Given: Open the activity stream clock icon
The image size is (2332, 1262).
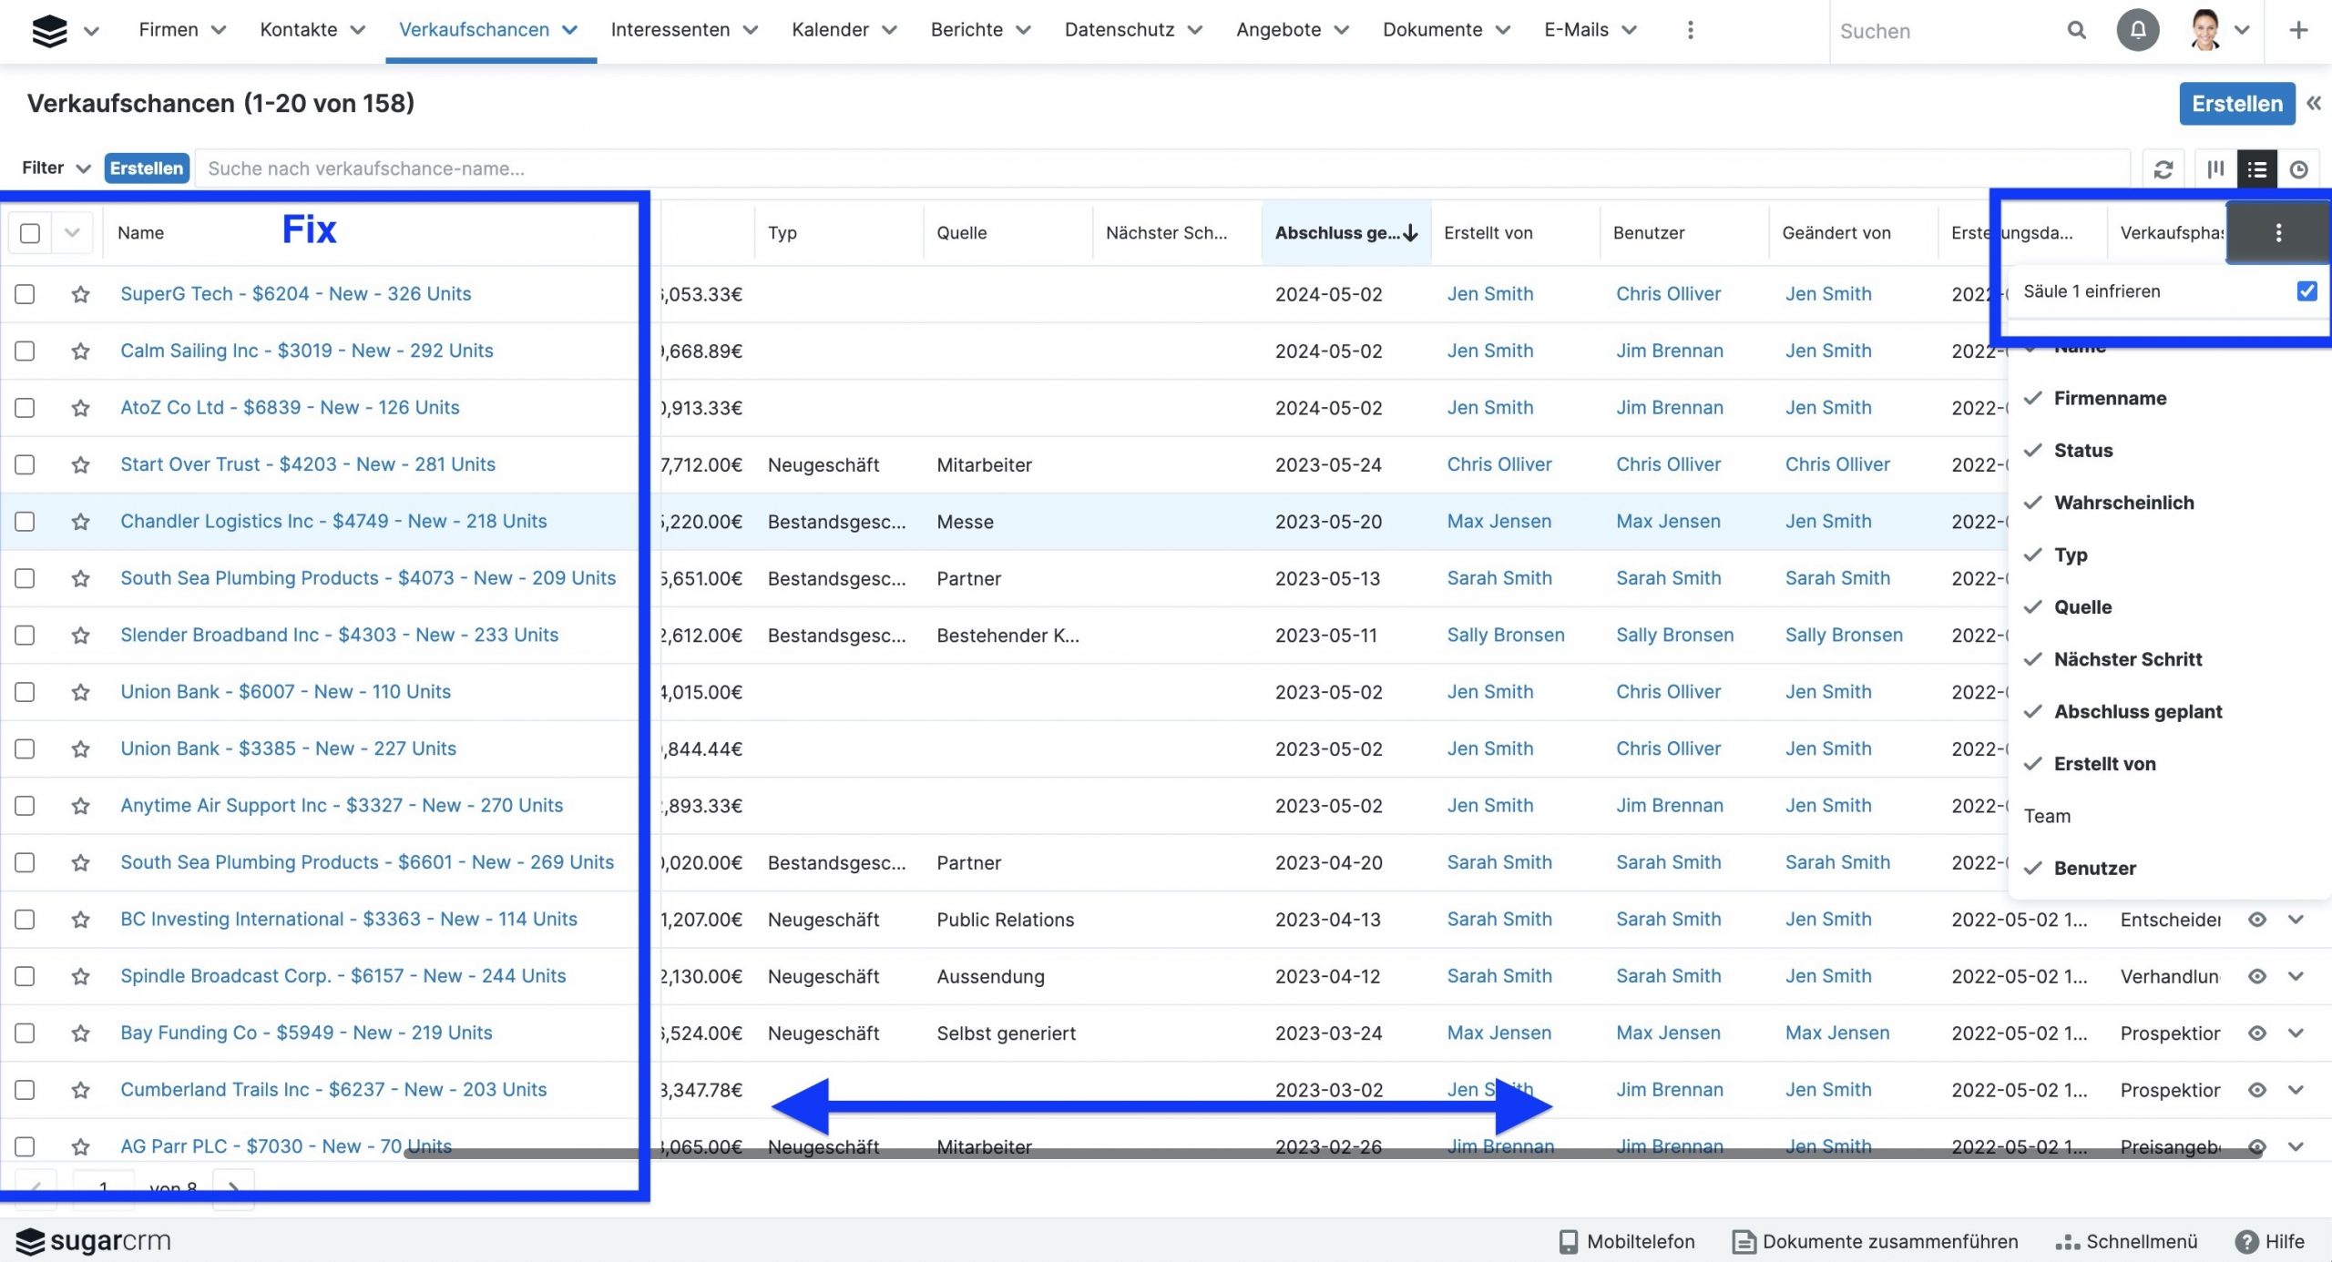Looking at the screenshot, I should 2298,169.
